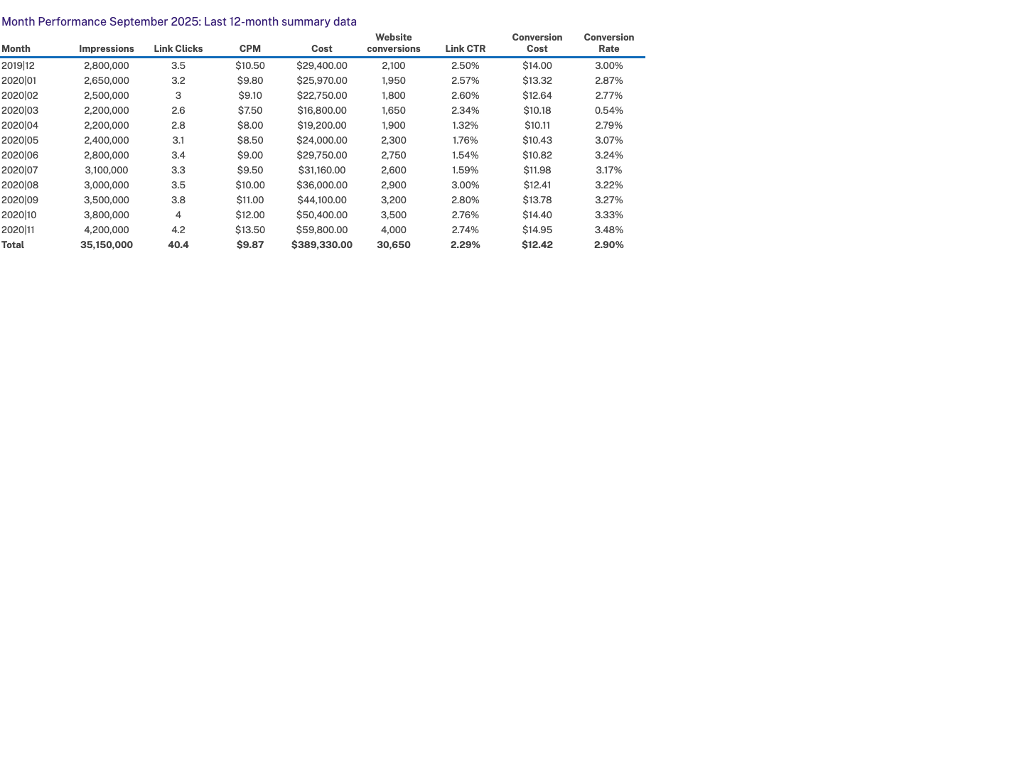Image resolution: width=1032 pixels, height=782 pixels.
Task: Click the total cost $389,330.00 cell
Action: [x=322, y=245]
